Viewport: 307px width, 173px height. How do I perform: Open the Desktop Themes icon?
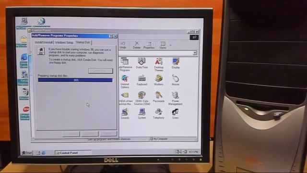click(159, 64)
